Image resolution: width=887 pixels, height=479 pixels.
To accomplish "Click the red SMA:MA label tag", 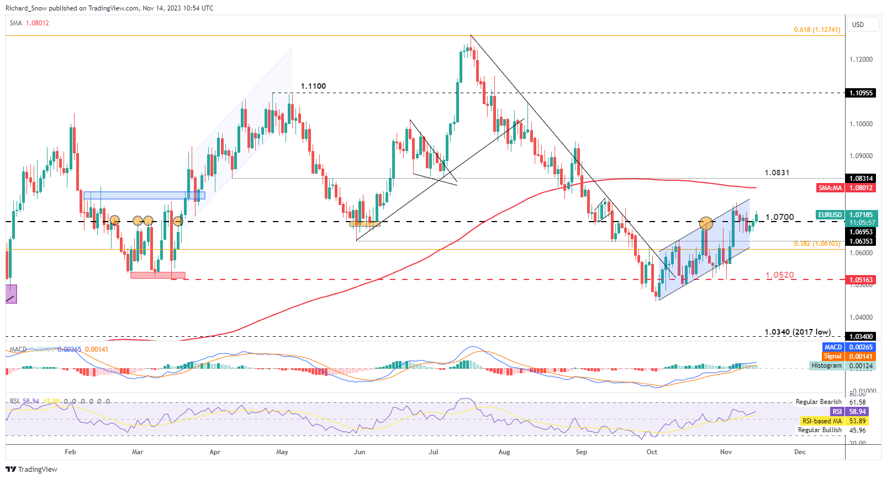I will point(830,188).
